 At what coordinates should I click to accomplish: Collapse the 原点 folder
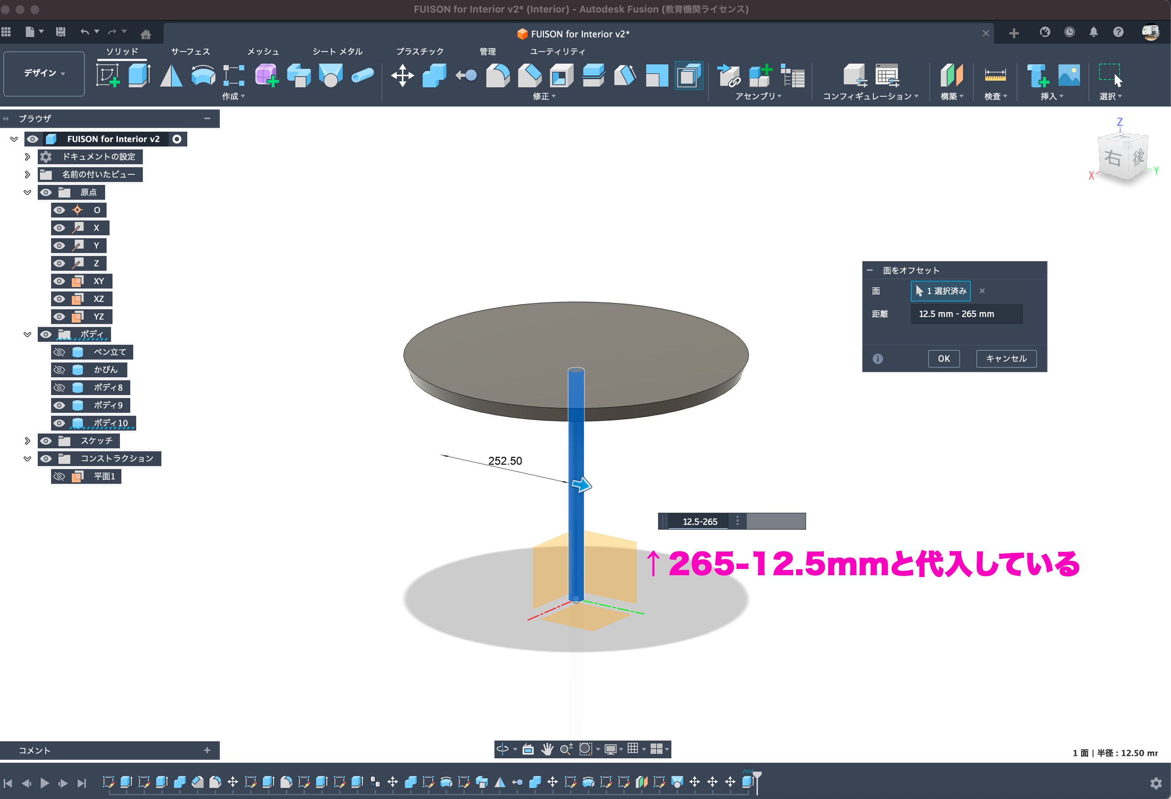pyautogui.click(x=27, y=192)
